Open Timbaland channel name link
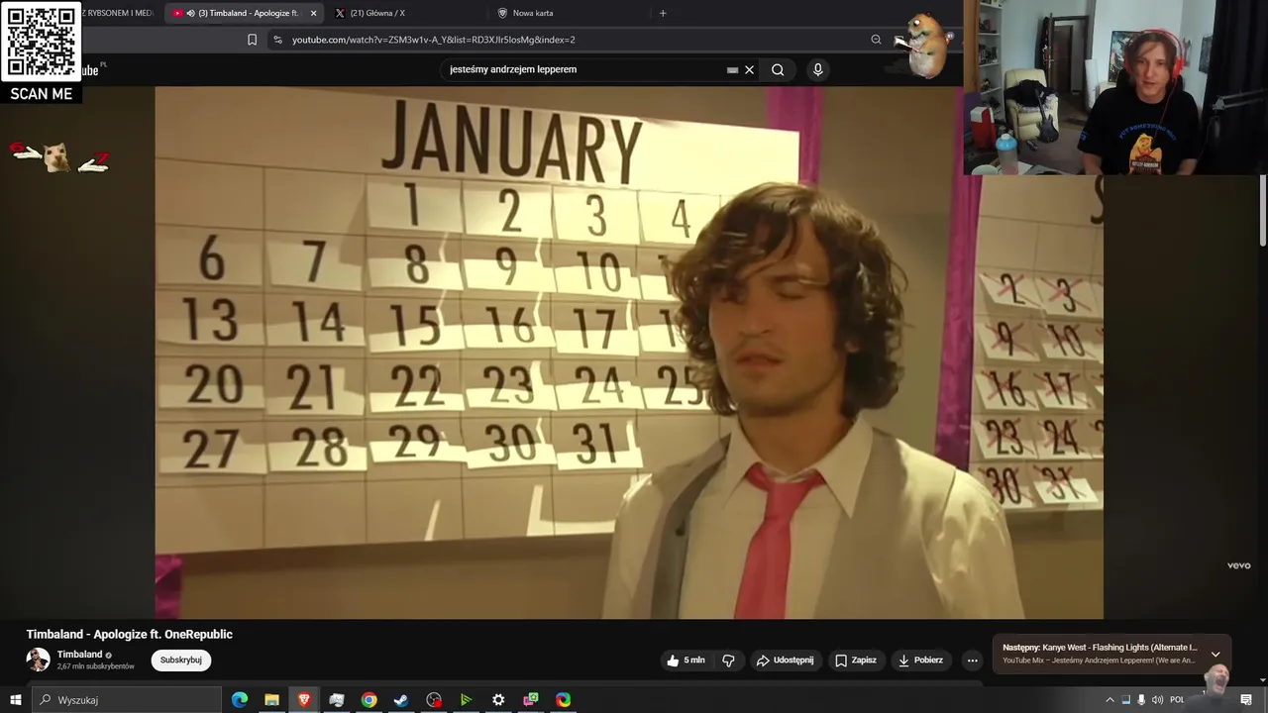1268x713 pixels. (79, 655)
